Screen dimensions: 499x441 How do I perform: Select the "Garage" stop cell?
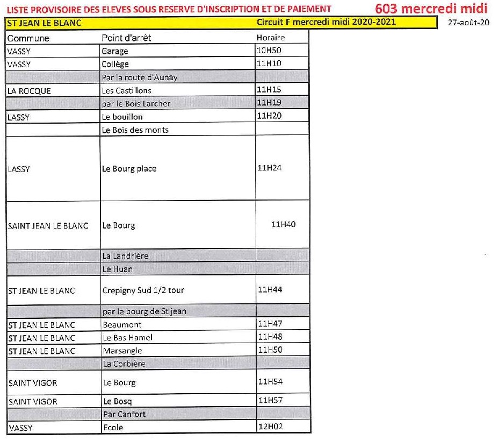(x=114, y=51)
